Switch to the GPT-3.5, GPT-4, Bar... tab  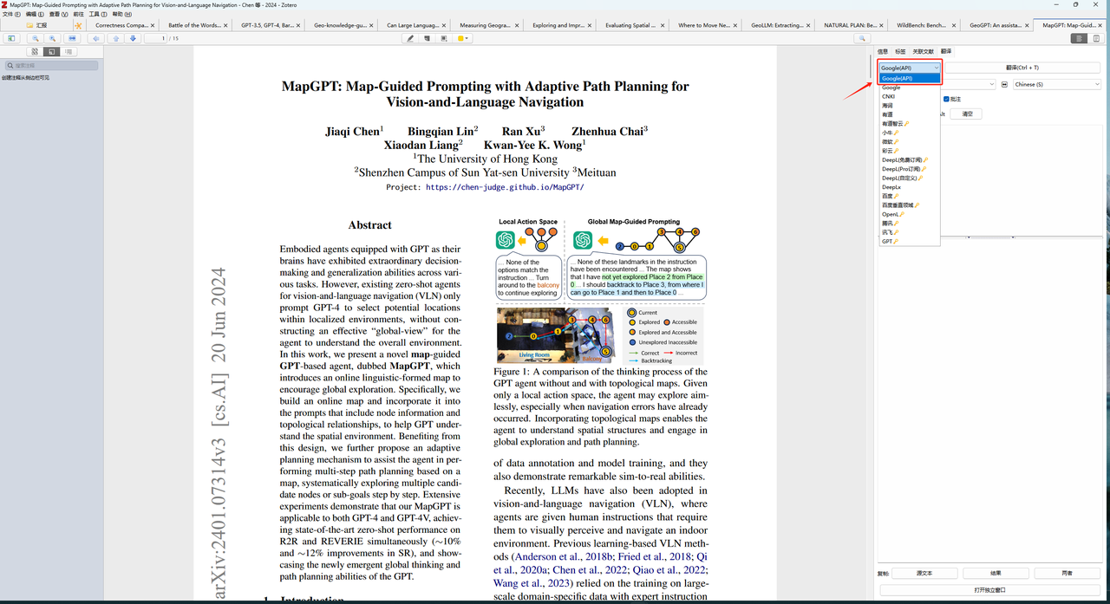[x=268, y=26]
